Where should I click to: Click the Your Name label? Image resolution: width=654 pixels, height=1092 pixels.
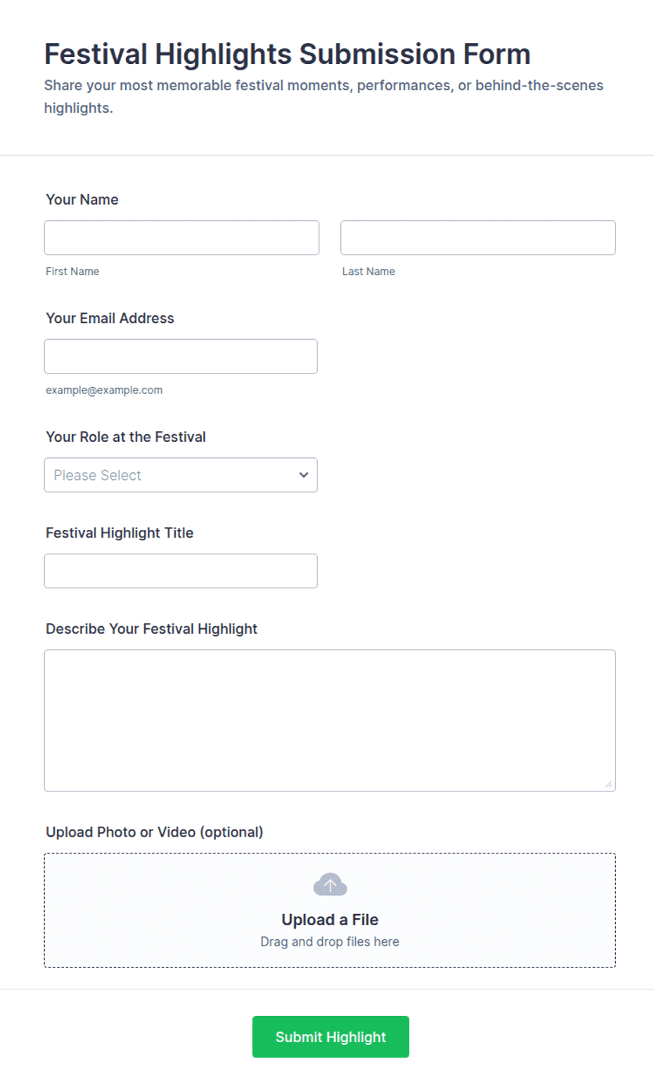click(x=82, y=200)
